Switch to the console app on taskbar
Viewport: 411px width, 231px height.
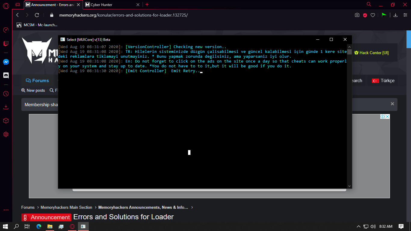(x=83, y=226)
